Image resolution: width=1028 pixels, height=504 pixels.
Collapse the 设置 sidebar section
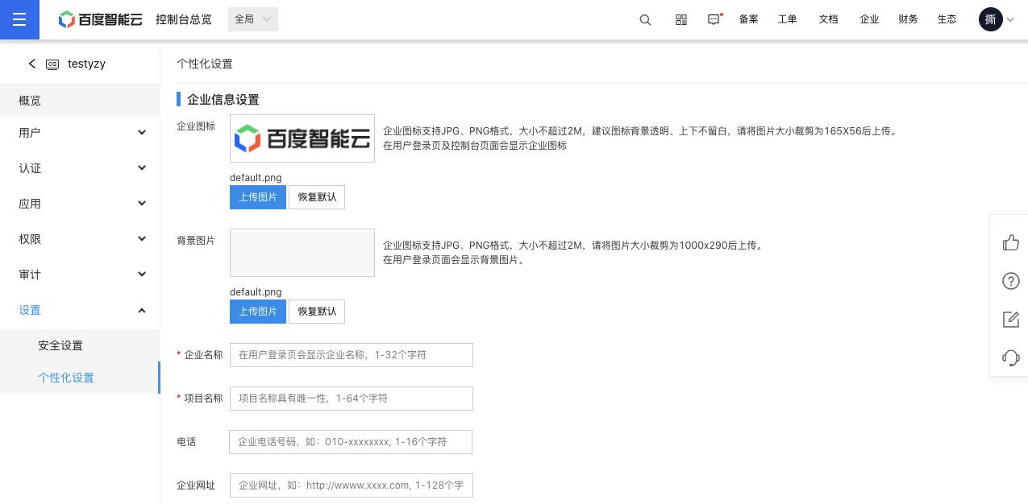tap(80, 310)
